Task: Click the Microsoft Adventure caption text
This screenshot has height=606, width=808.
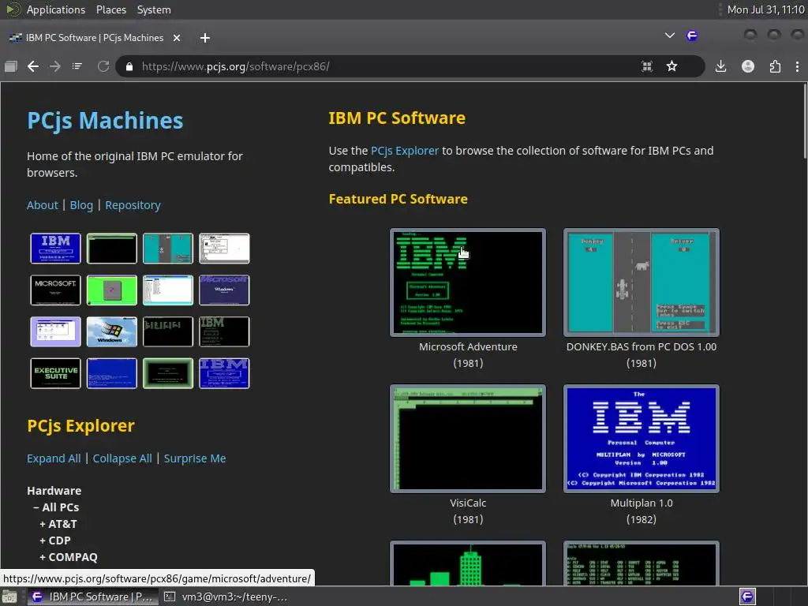Action: [468, 347]
